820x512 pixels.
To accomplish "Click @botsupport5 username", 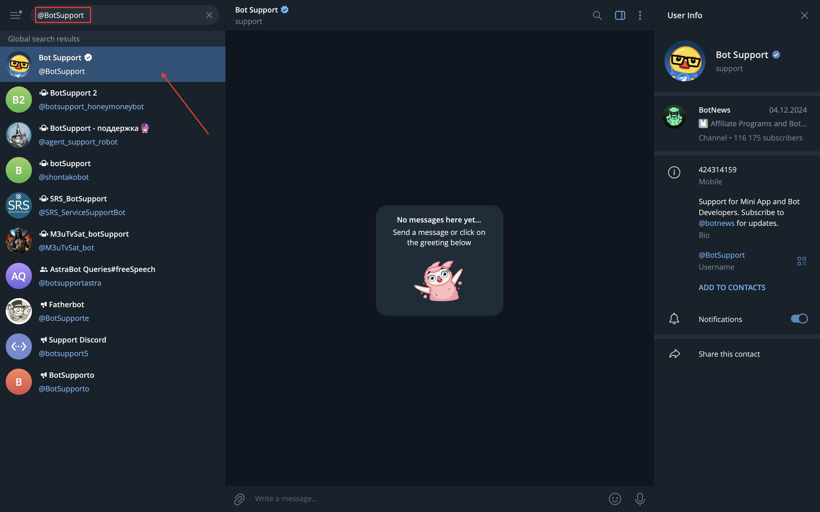I will [63, 354].
